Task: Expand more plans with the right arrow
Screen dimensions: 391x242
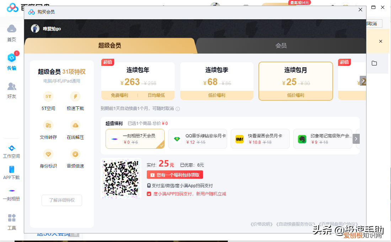Action: [363, 81]
